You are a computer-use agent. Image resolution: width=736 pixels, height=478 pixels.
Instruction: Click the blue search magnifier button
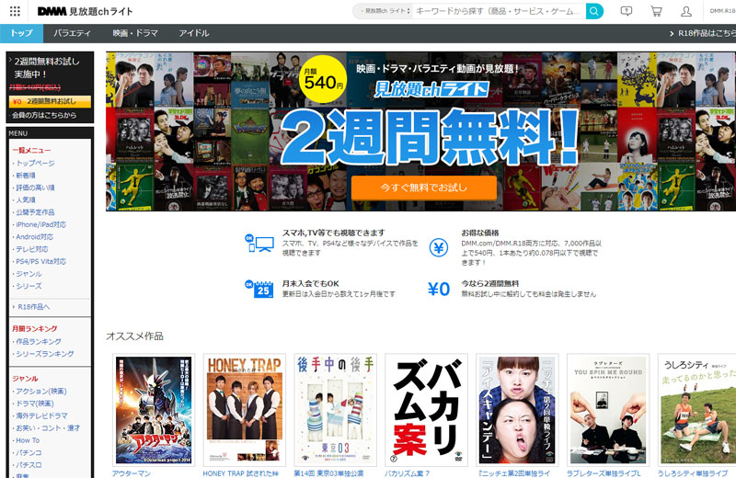pyautogui.click(x=594, y=11)
